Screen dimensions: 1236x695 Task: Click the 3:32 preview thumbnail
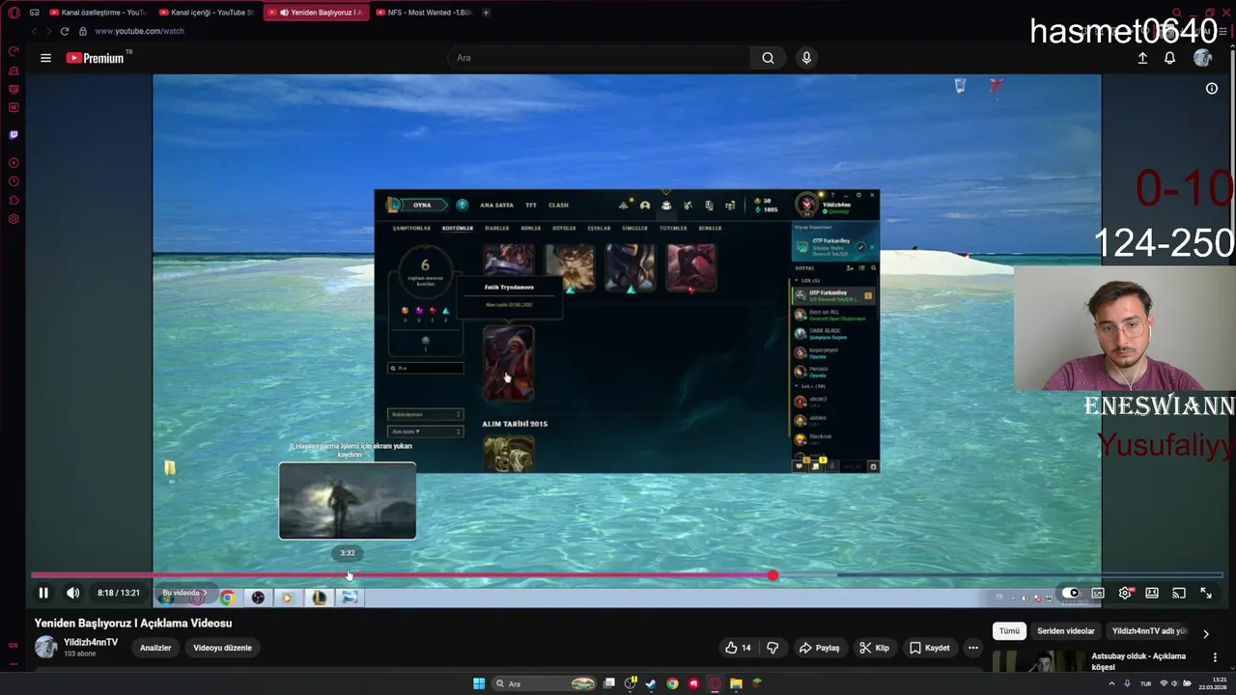[x=348, y=501]
